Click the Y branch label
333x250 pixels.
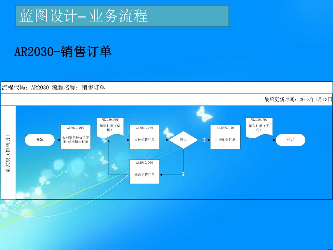tap(204, 140)
